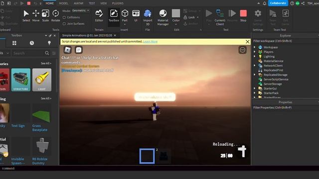
Task: Click the help question mark icon
Action: tap(292, 3)
